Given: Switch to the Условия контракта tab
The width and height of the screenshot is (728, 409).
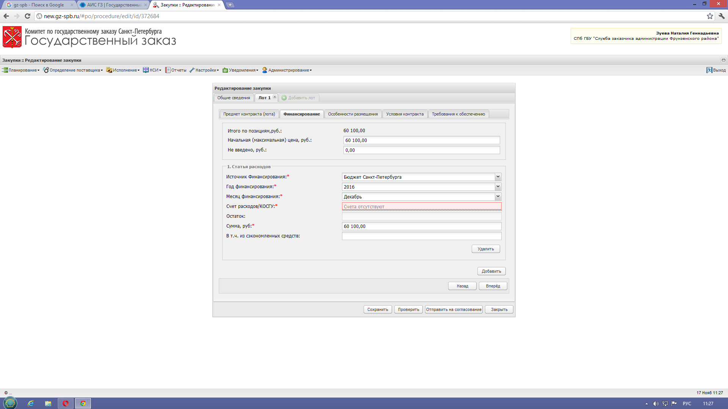Looking at the screenshot, I should pyautogui.click(x=405, y=114).
